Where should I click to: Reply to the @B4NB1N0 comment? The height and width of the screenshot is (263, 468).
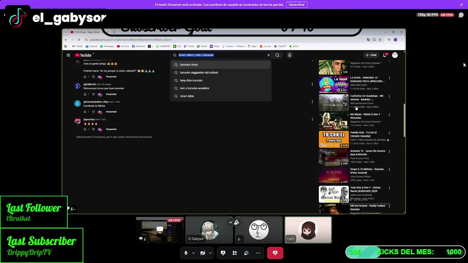[111, 94]
